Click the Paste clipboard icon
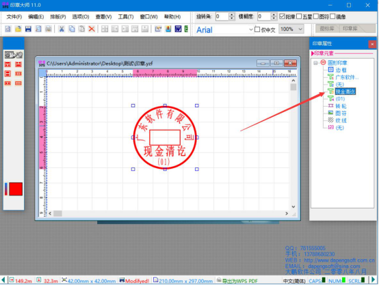This screenshot has width=379, height=285. click(x=82, y=29)
